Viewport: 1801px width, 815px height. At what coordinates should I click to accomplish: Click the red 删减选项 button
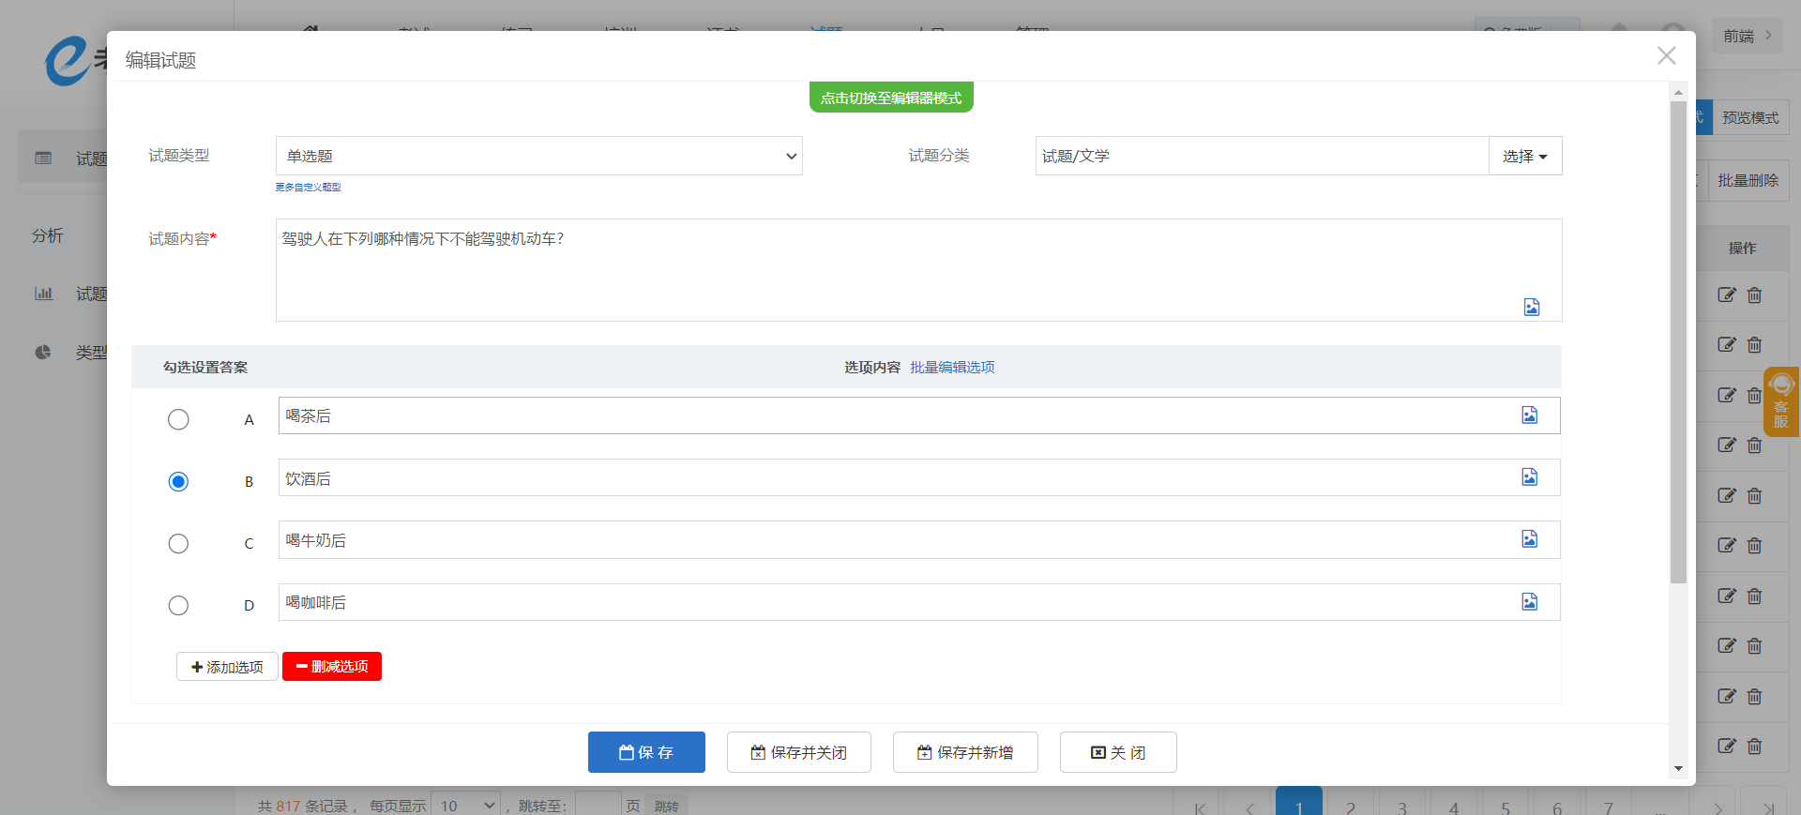(x=332, y=667)
